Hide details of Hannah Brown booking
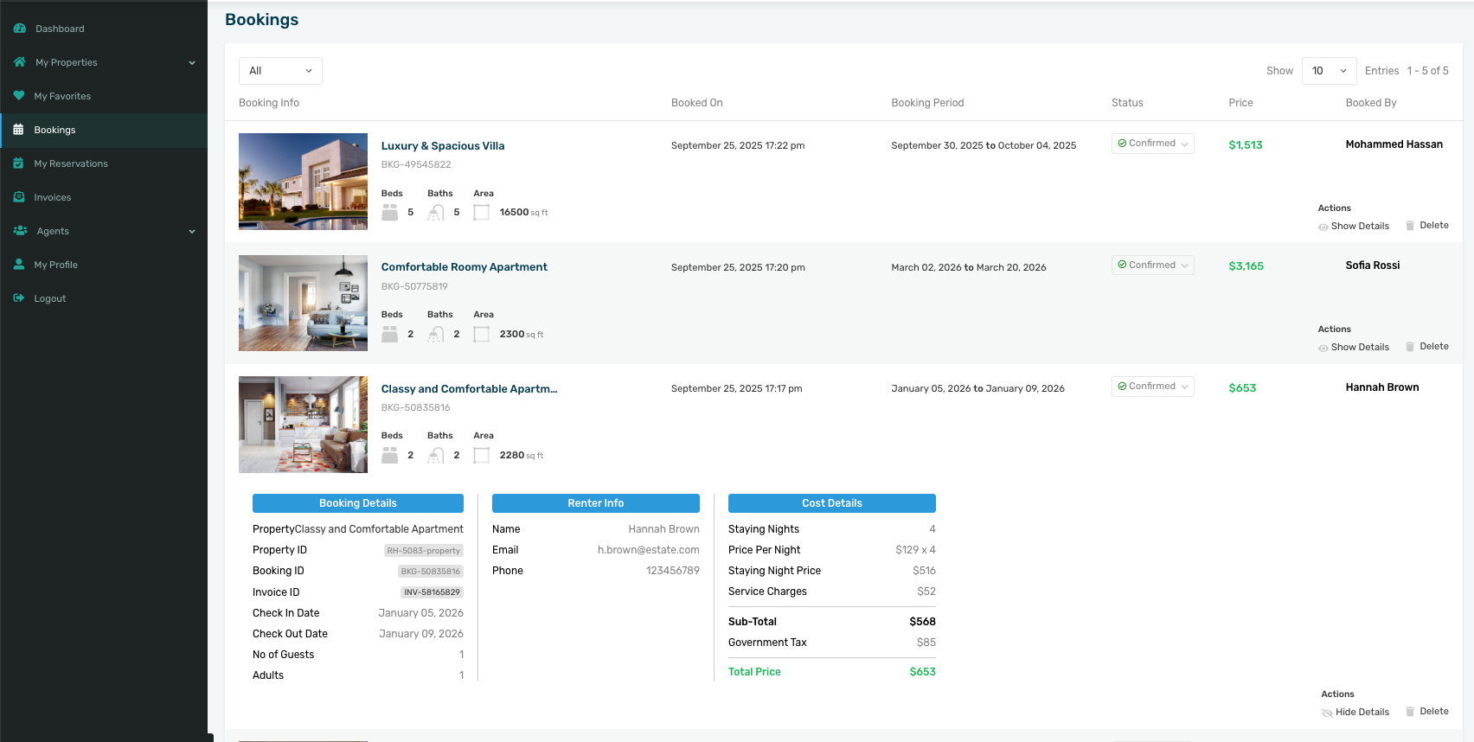The height and width of the screenshot is (742, 1474). tap(1355, 713)
